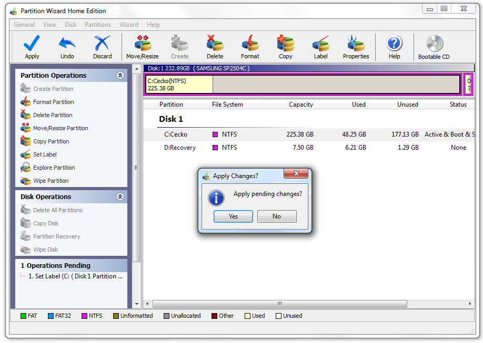
Task: Click the Used column header
Action: coord(341,105)
